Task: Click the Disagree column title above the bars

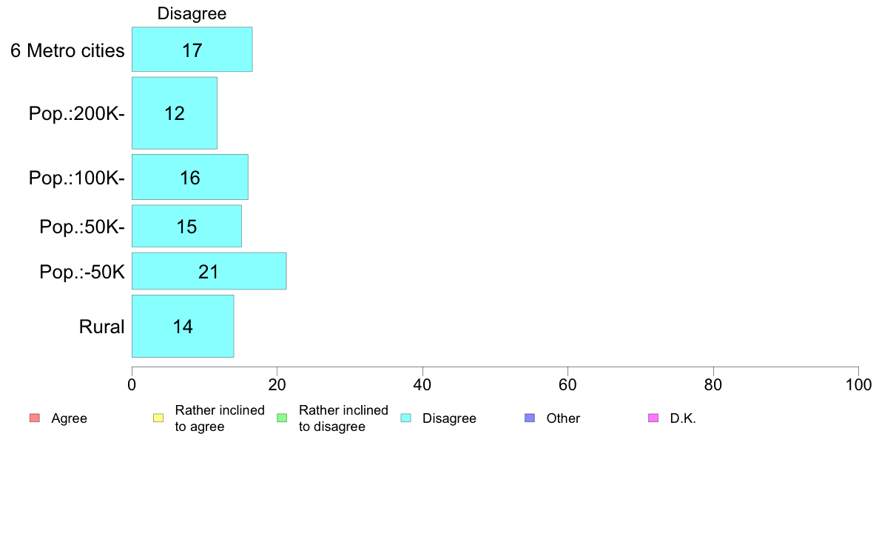Action: [x=192, y=13]
